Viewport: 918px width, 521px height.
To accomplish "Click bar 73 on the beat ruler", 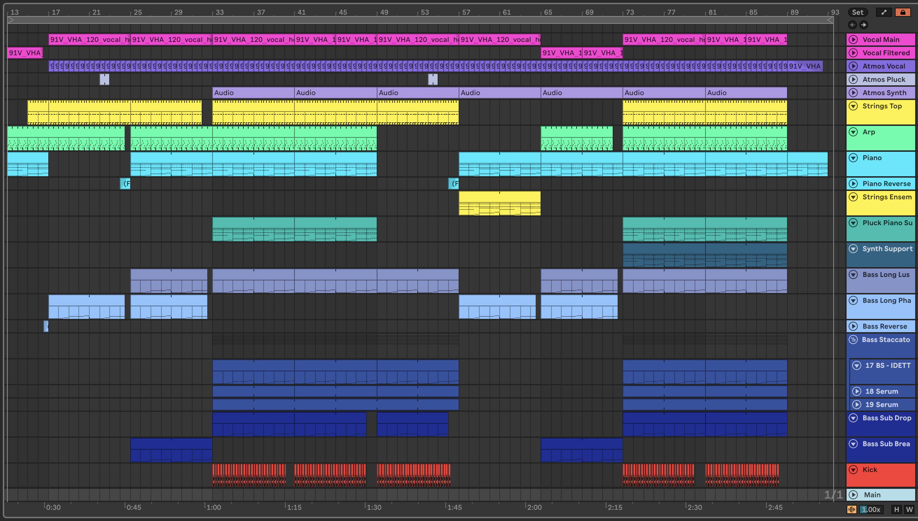I will tap(630, 12).
